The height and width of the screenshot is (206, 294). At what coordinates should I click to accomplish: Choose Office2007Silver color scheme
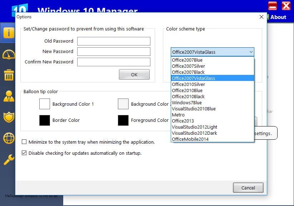(x=213, y=66)
